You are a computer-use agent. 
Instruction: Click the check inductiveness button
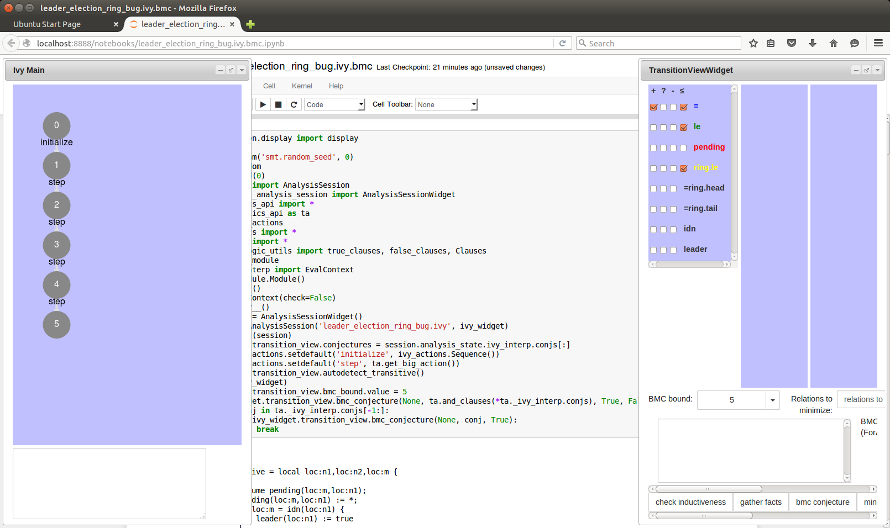tap(690, 502)
